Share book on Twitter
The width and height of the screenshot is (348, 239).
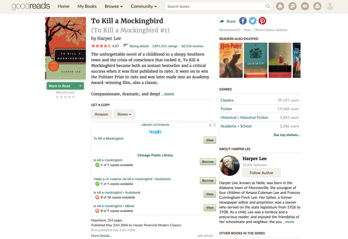click(x=253, y=21)
